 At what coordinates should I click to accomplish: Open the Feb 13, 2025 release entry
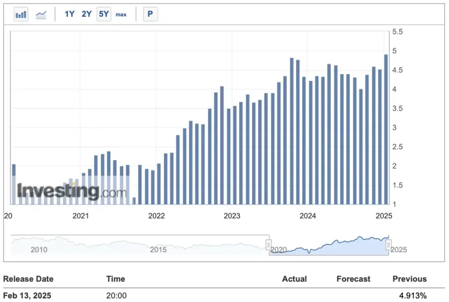27,295
